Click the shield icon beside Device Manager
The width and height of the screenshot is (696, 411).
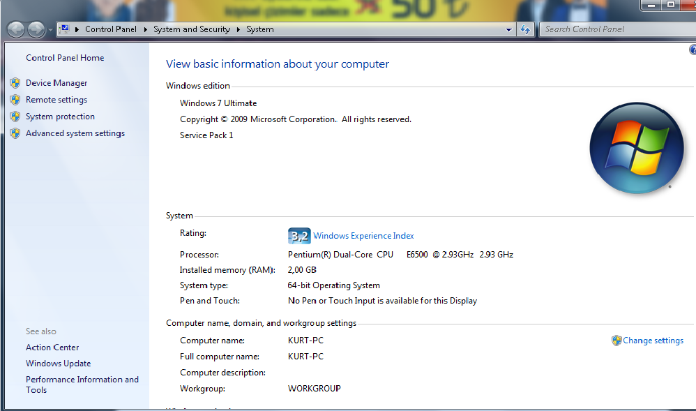15,83
